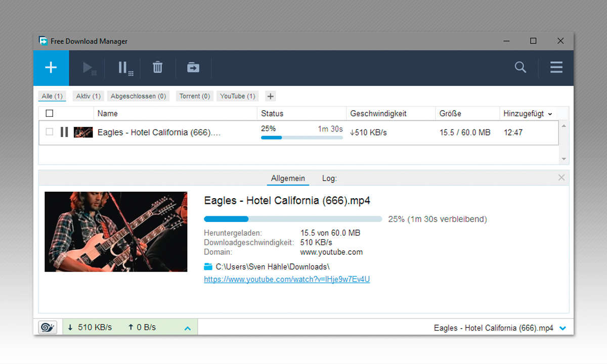Check the Eagles - Hotel California row checkbox
Image resolution: width=607 pixels, height=364 pixels.
point(50,132)
